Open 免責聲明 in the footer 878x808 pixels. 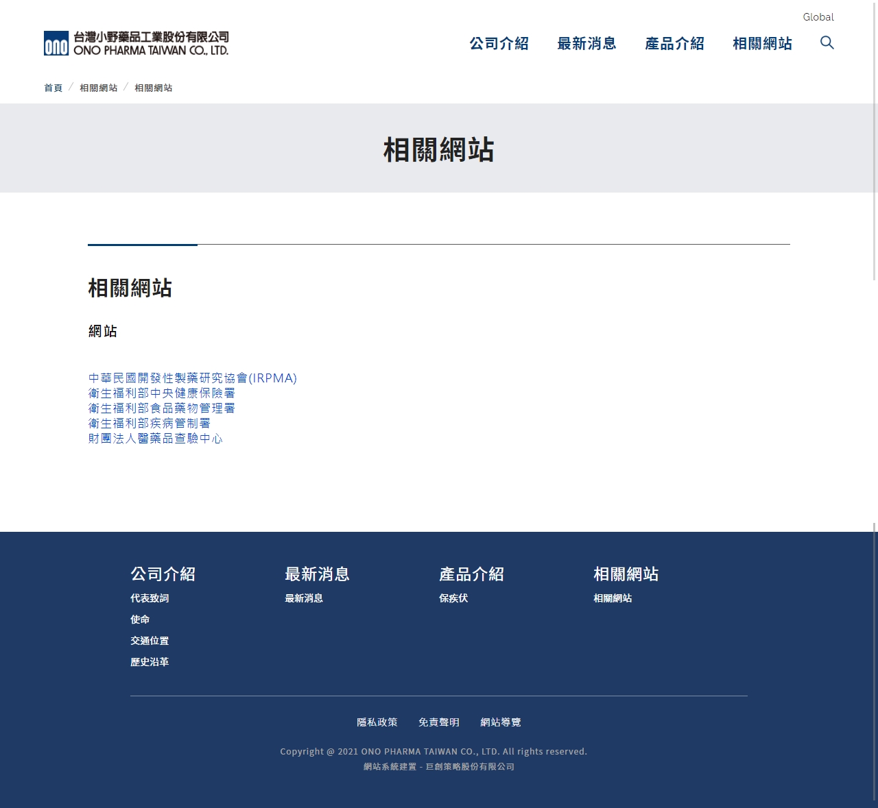(439, 722)
